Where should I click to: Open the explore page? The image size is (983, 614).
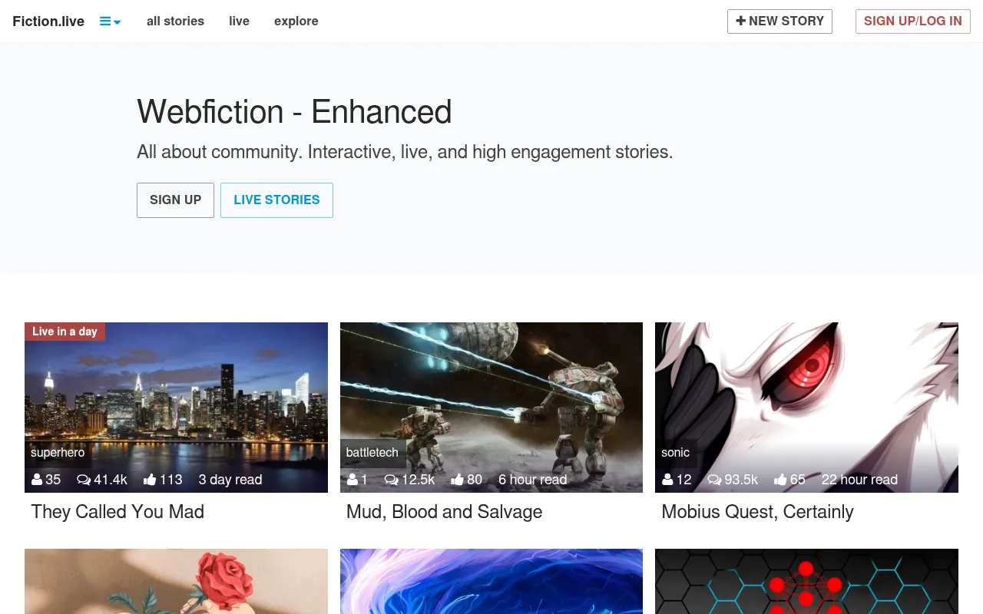click(296, 21)
